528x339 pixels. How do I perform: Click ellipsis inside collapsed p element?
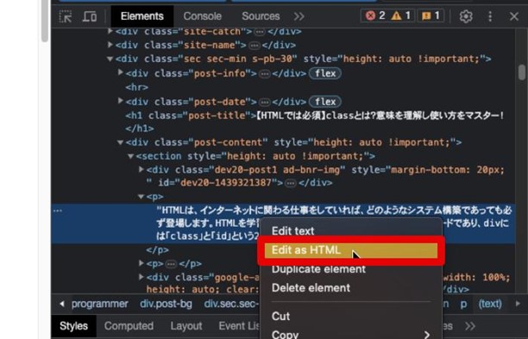(171, 264)
